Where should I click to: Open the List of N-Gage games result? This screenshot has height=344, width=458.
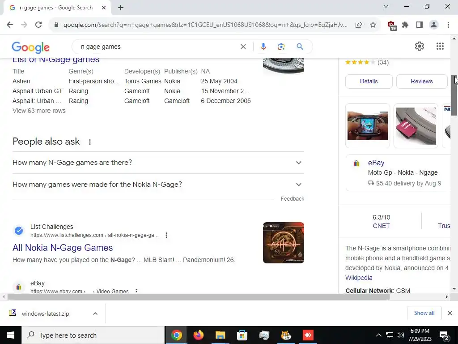coord(56,60)
